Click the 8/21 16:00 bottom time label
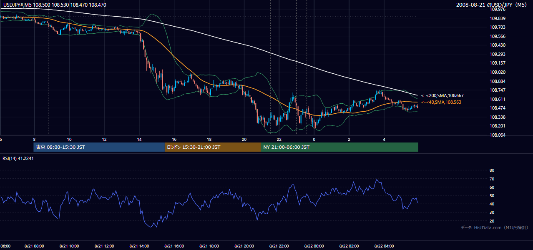Viewport: 533px width, 250px height. pos(174,246)
